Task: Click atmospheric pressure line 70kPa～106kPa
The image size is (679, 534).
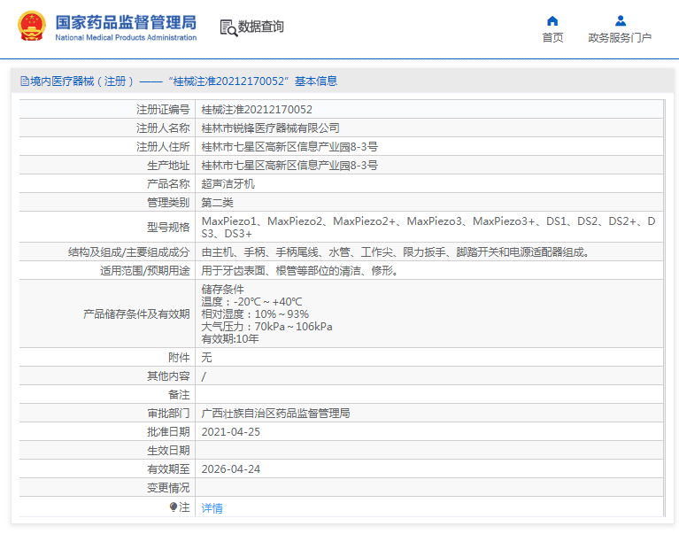Action: click(266, 327)
